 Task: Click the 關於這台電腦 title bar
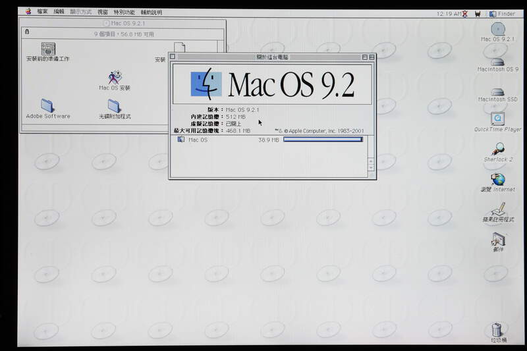click(x=272, y=57)
